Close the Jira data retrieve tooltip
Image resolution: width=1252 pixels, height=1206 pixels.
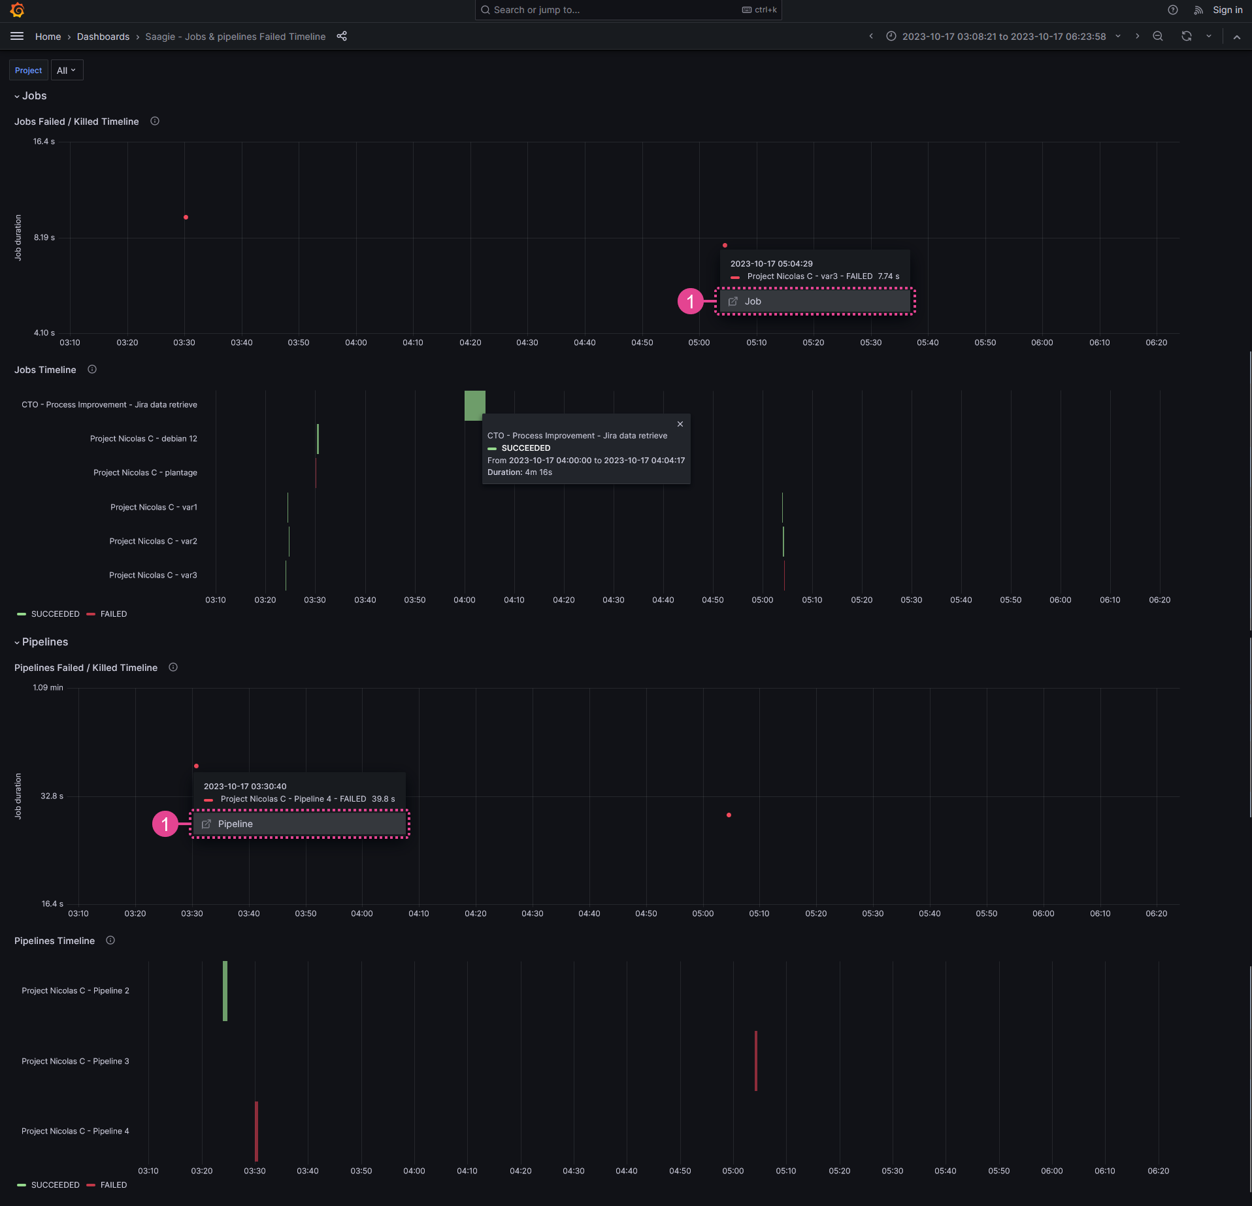point(680,424)
